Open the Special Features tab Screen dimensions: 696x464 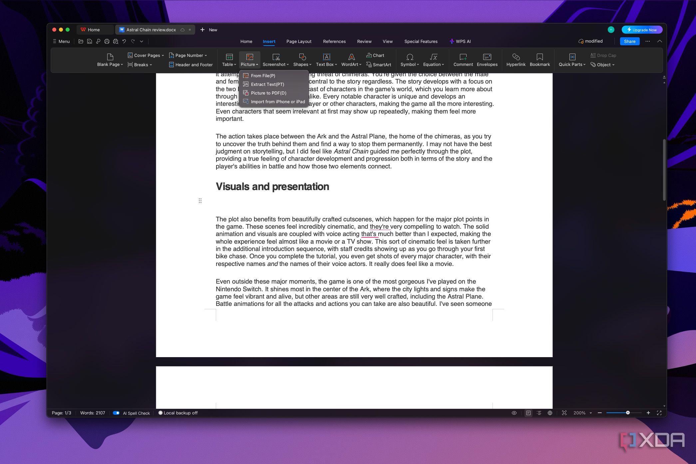(421, 41)
